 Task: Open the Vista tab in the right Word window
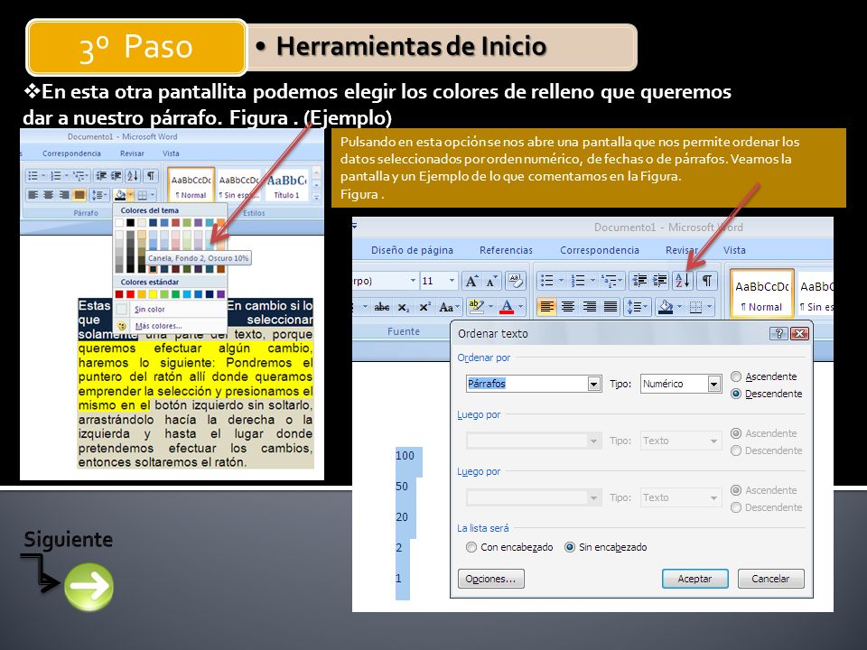tap(734, 250)
